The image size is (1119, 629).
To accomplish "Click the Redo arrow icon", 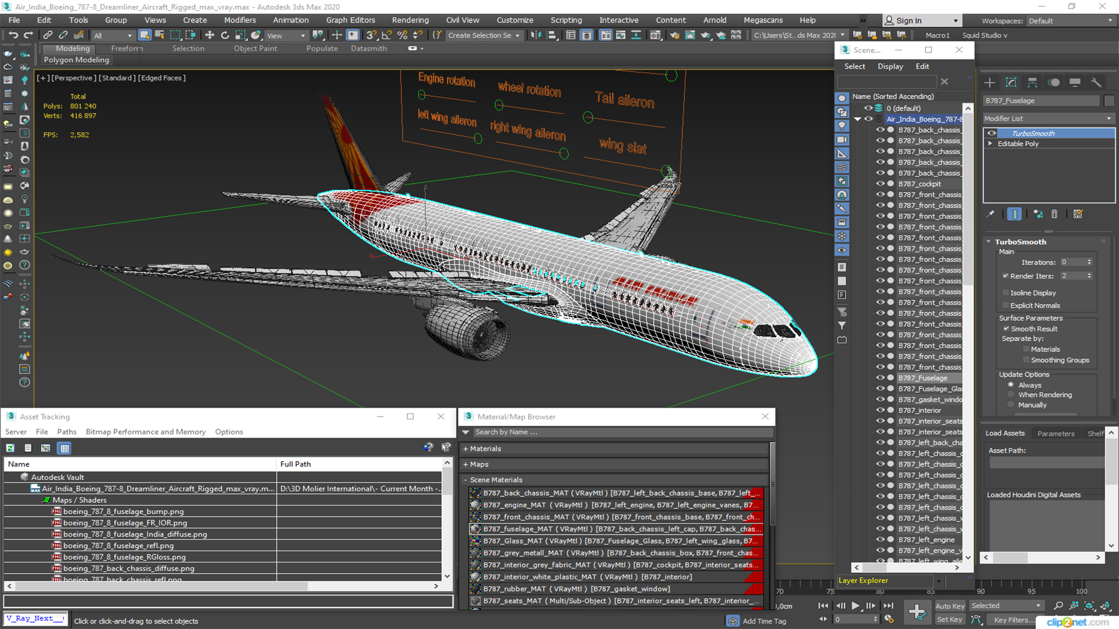I will (27, 36).
